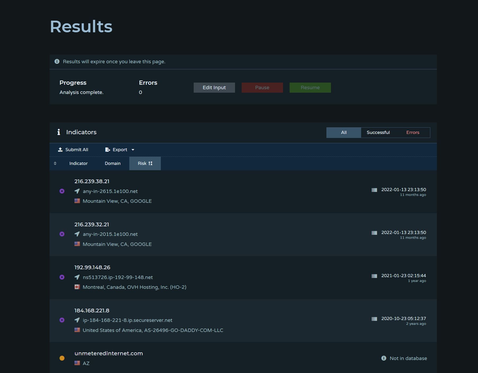
Task: Click Not in database label
Action: coord(408,358)
